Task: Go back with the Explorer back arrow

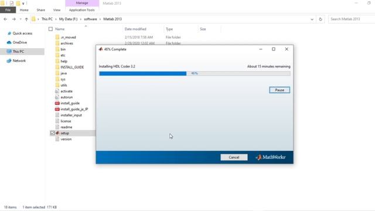Action: point(5,19)
